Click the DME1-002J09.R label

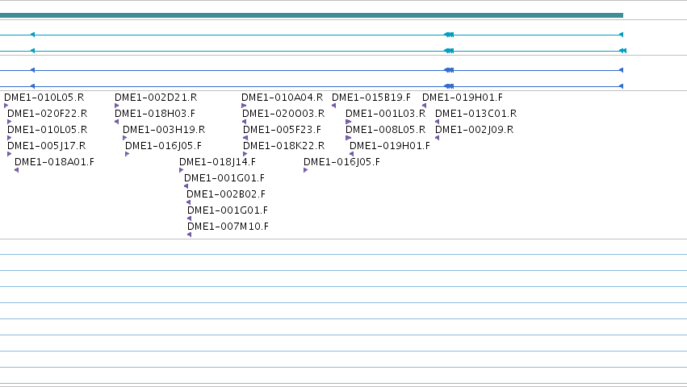(x=474, y=130)
